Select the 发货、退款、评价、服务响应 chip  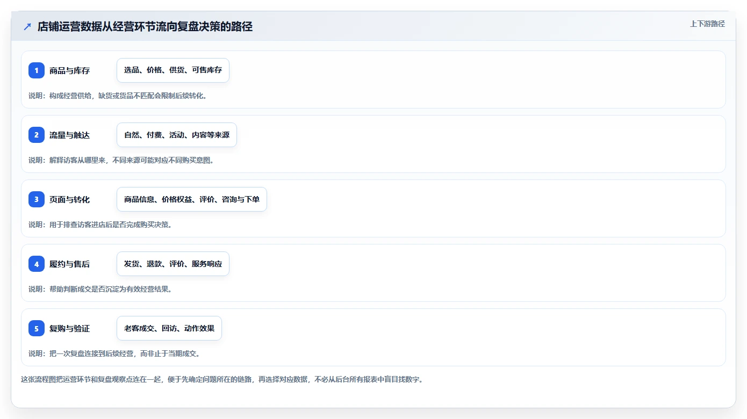pyautogui.click(x=173, y=264)
